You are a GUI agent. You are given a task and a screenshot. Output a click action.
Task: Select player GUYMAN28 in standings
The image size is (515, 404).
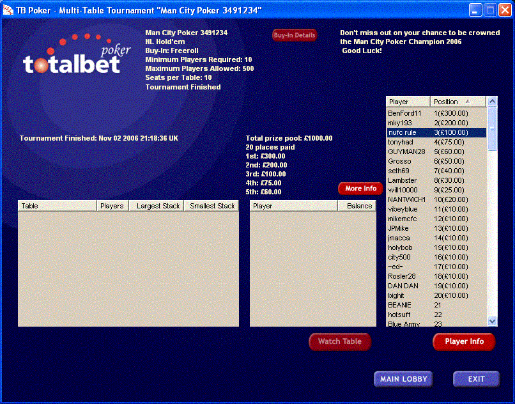[x=406, y=151]
